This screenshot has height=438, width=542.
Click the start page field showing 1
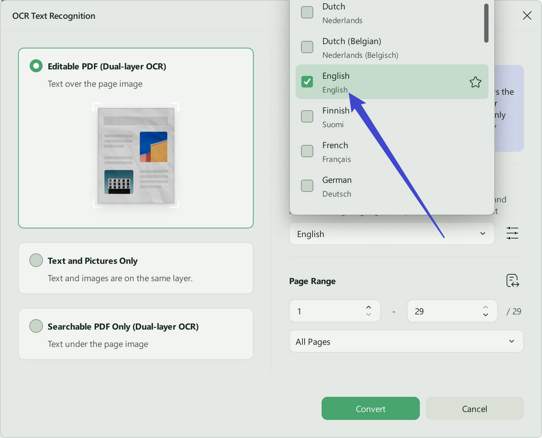(x=335, y=311)
